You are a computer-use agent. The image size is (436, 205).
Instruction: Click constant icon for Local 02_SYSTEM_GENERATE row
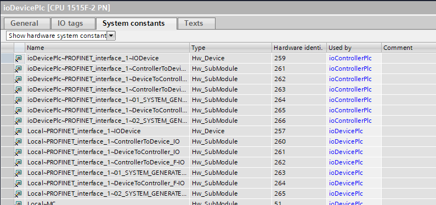coord(18,194)
